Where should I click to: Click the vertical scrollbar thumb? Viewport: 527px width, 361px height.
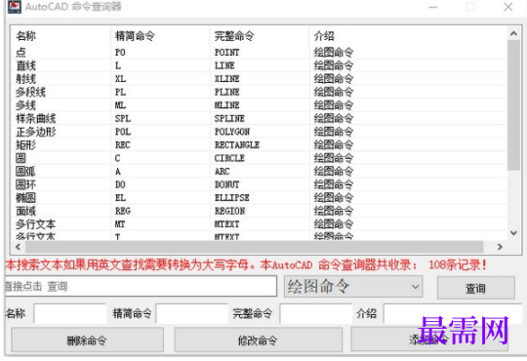point(513,105)
